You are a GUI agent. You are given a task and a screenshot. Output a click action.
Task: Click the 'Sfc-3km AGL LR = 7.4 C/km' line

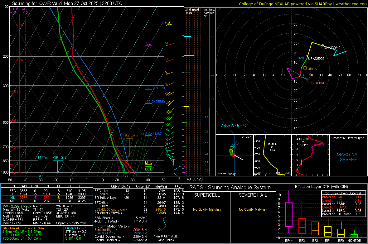click(23, 228)
